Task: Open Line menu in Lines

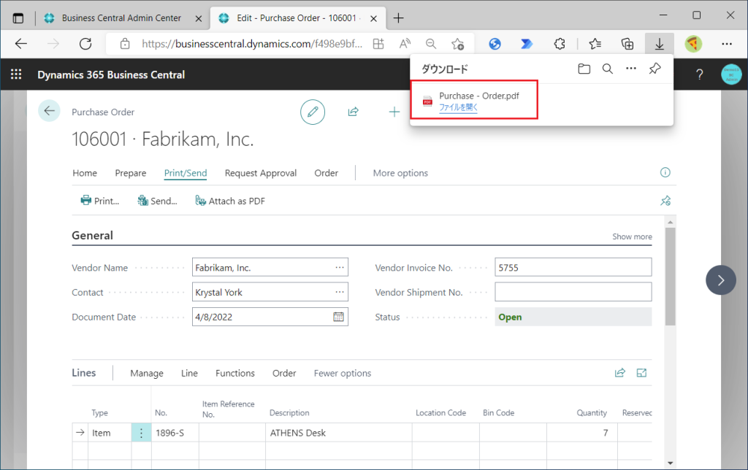Action: (x=189, y=373)
